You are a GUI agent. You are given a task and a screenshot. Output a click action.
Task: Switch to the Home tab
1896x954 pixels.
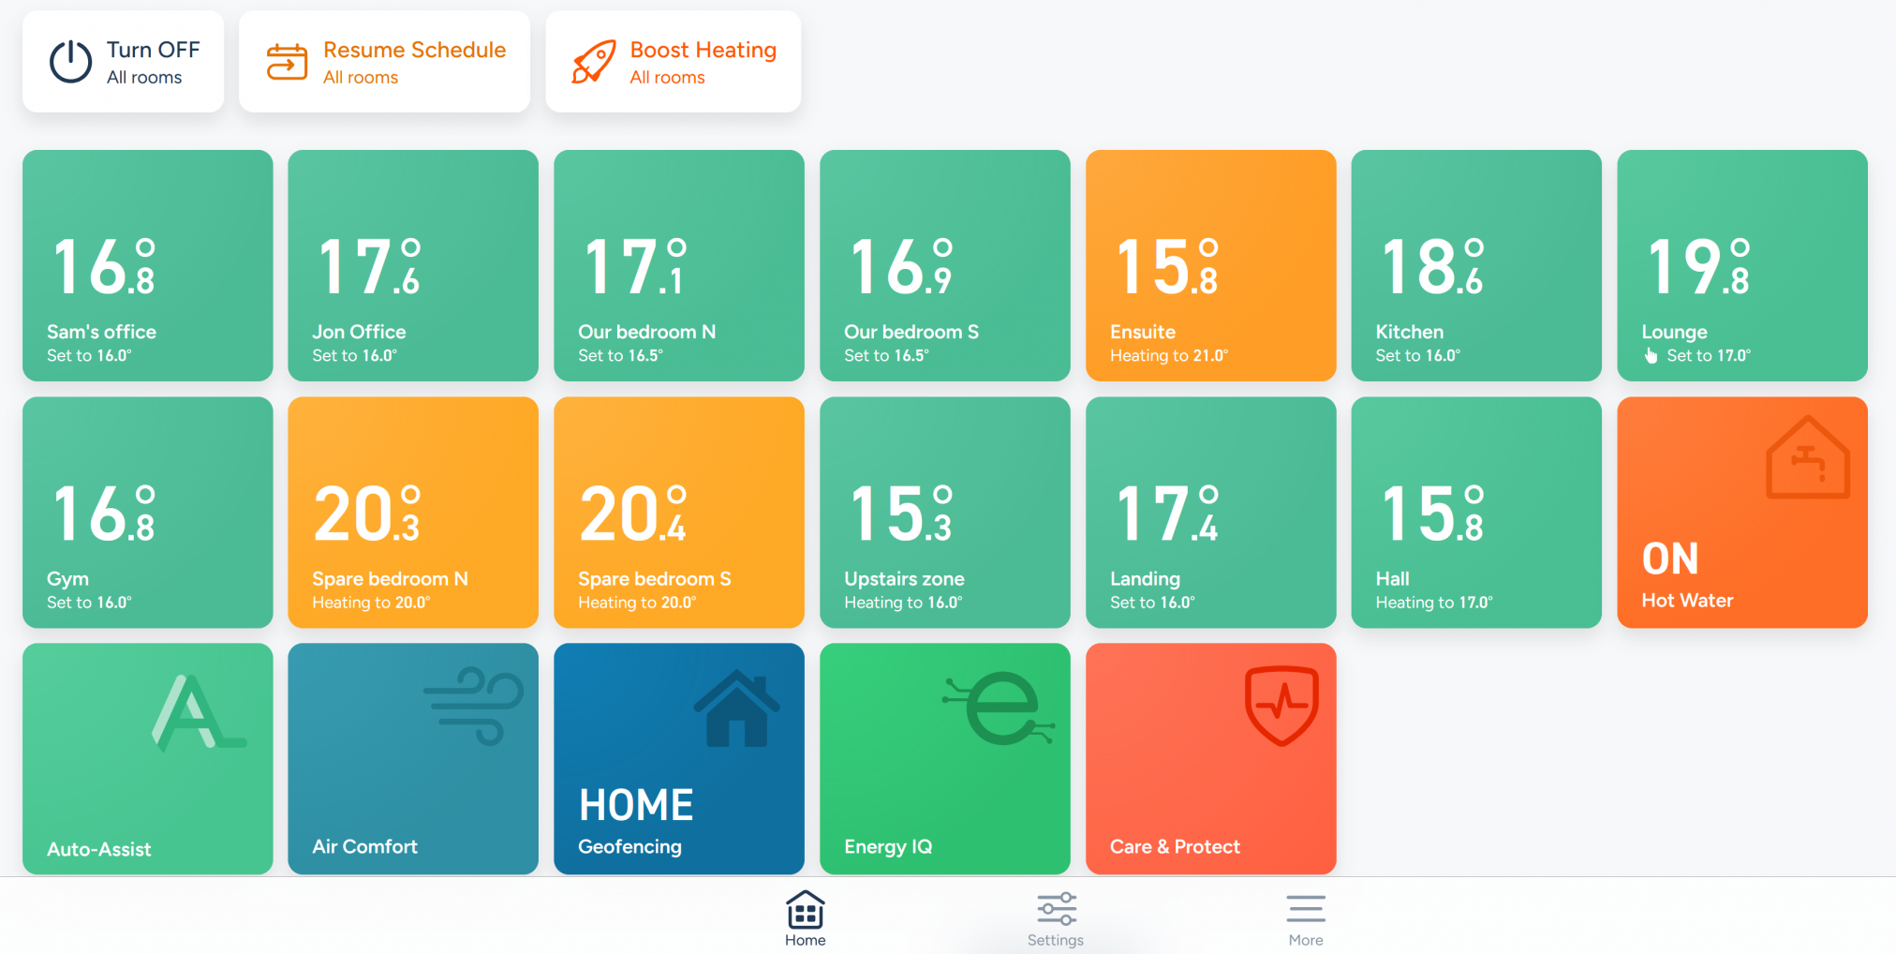[805, 918]
